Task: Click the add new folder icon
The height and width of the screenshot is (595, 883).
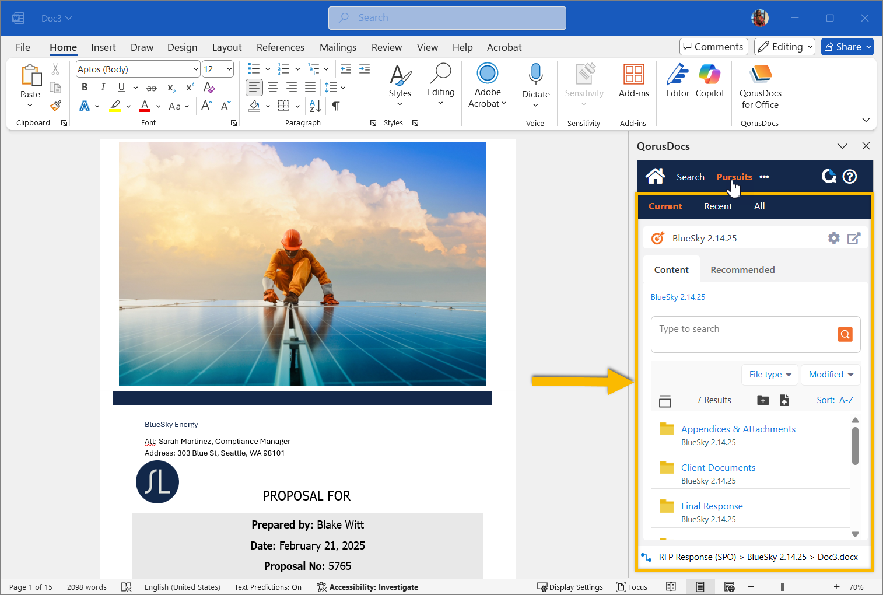Action: (x=763, y=400)
